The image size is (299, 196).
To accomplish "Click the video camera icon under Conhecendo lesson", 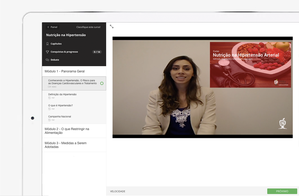I will tap(49, 87).
